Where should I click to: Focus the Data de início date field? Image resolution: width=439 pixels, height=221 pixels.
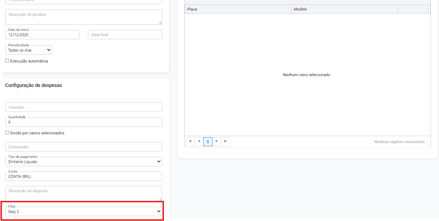pos(42,35)
